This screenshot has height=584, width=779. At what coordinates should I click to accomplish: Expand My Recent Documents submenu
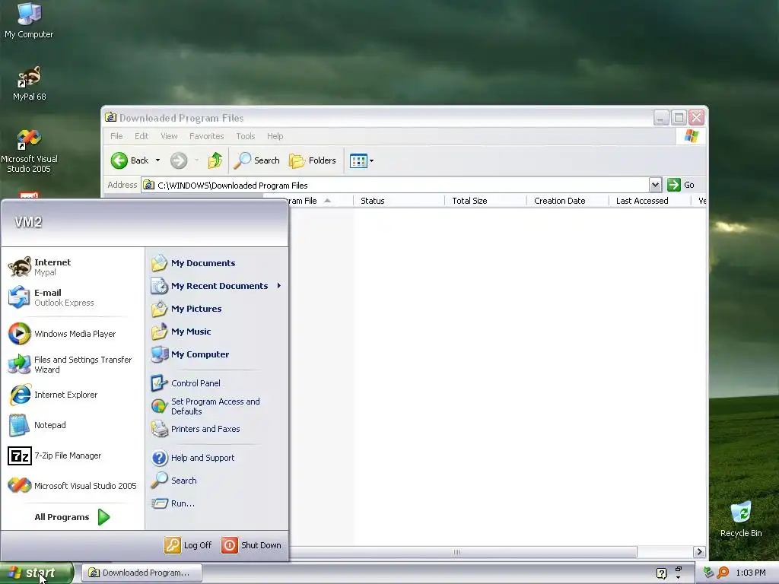coord(217,286)
